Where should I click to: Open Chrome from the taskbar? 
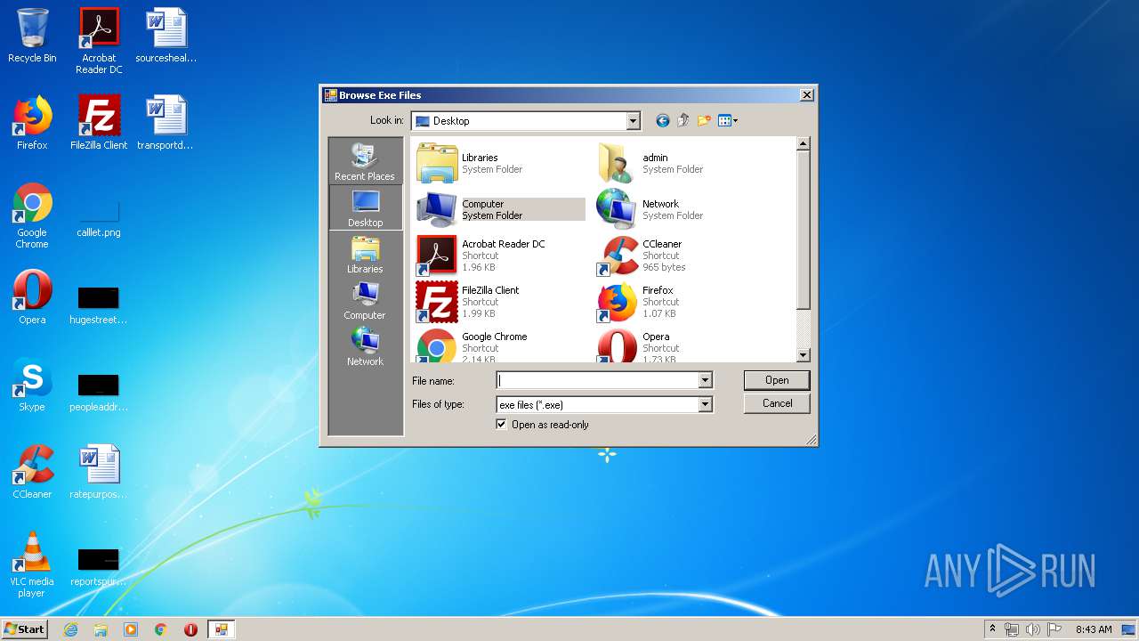(x=161, y=629)
